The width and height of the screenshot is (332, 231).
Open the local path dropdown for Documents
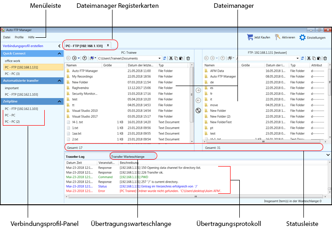click(x=160, y=58)
